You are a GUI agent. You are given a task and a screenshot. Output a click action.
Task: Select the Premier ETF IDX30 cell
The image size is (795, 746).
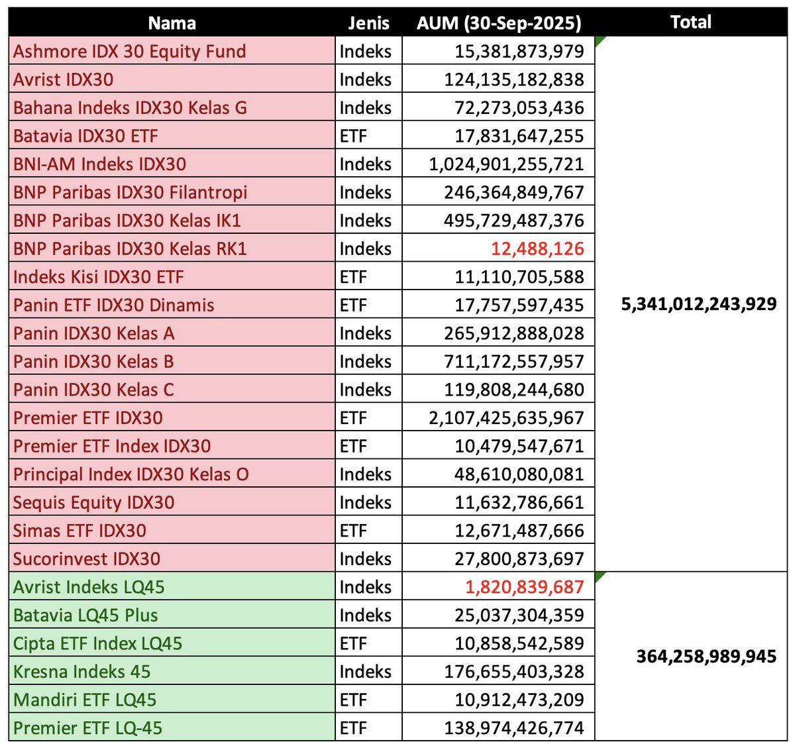172,417
